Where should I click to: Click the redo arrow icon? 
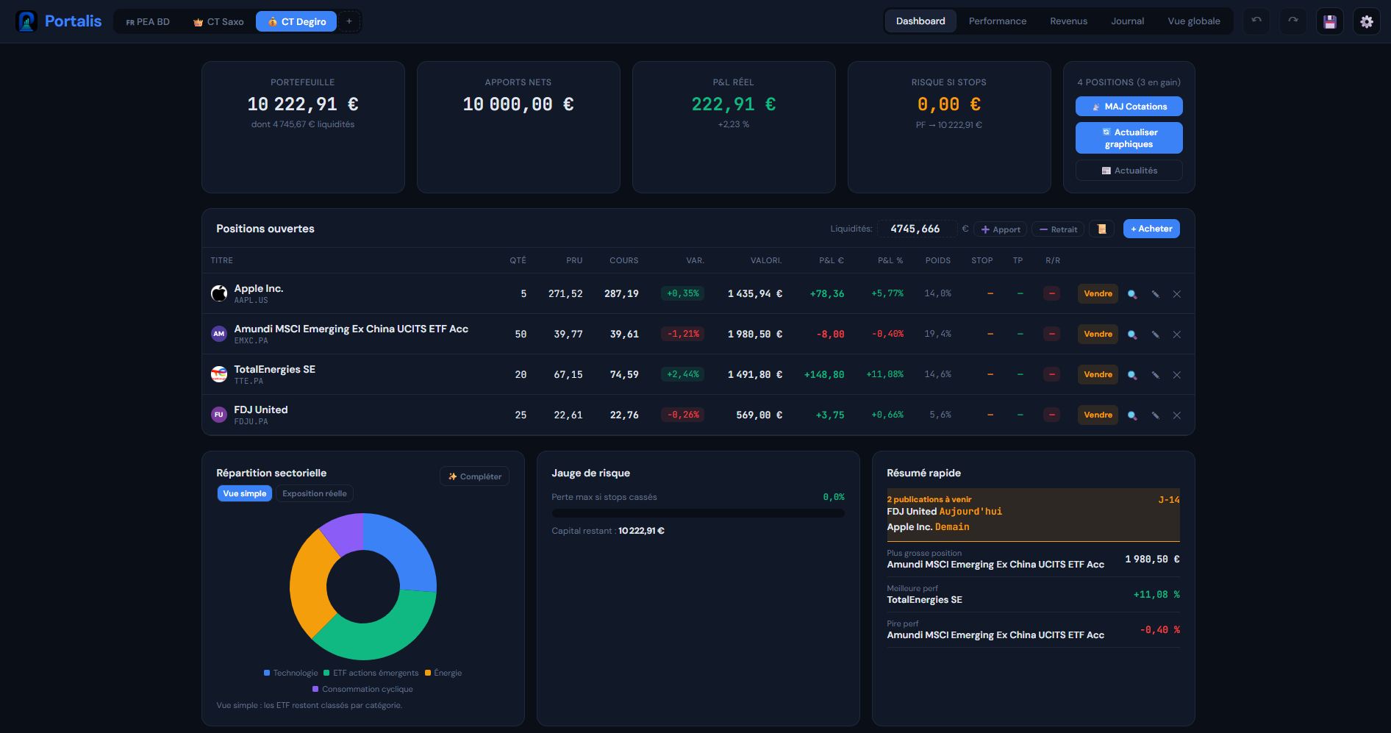[1293, 21]
